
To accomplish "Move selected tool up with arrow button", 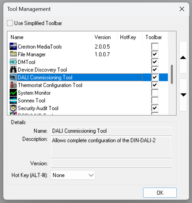I will tap(183, 58).
